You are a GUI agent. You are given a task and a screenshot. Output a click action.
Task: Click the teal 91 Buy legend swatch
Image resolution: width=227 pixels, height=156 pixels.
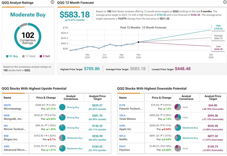7,56
